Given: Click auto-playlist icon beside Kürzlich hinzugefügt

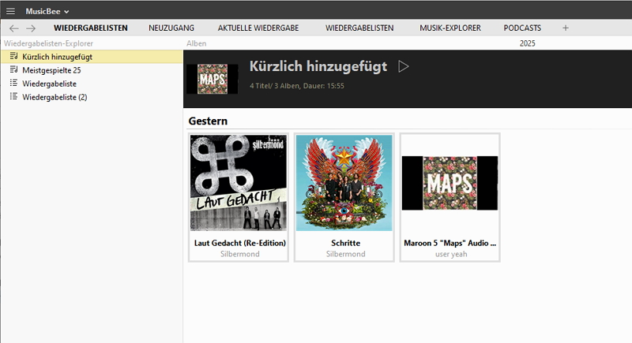Looking at the screenshot, I should 13,56.
